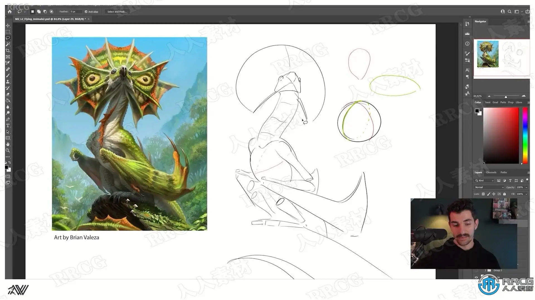Viewport: 535px width, 300px height.
Task: Click the Select and Mask button
Action: pos(117,12)
